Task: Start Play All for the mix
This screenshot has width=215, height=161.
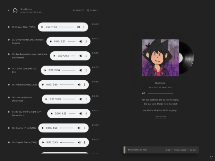Action: pos(93,10)
